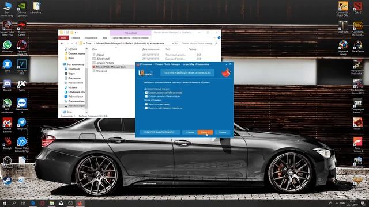Open the Telegram desktop shortcut

22,124
